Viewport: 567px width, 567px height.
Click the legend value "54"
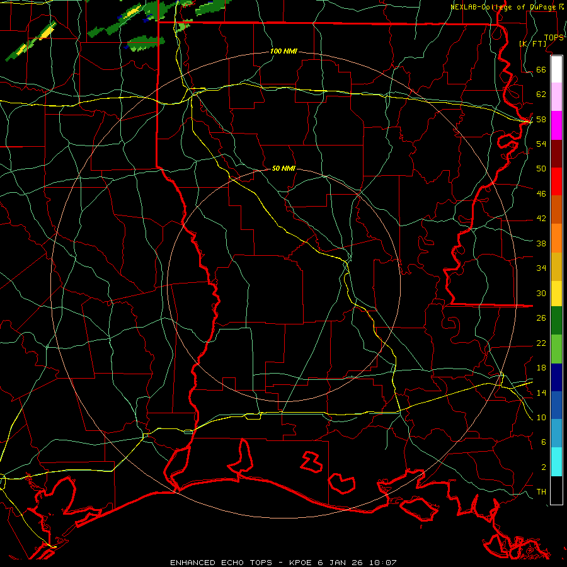click(x=541, y=144)
